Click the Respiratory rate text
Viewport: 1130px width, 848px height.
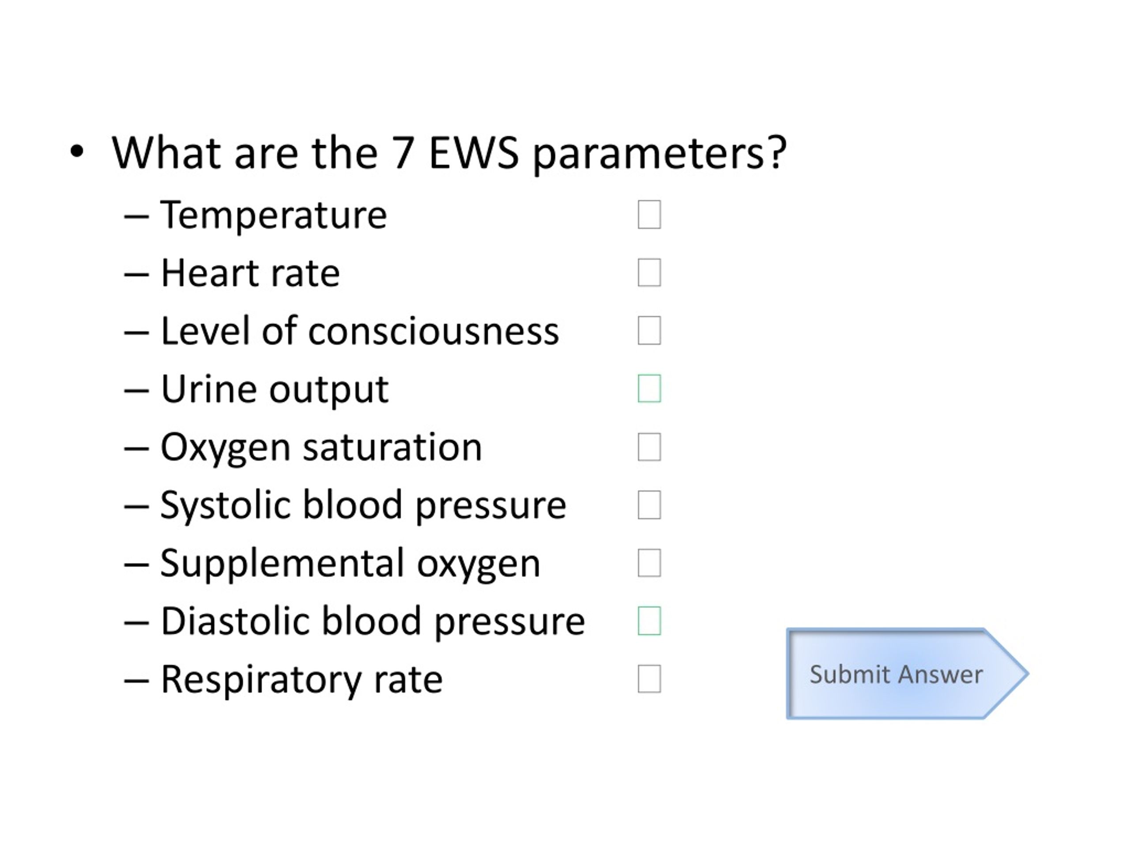pos(301,680)
